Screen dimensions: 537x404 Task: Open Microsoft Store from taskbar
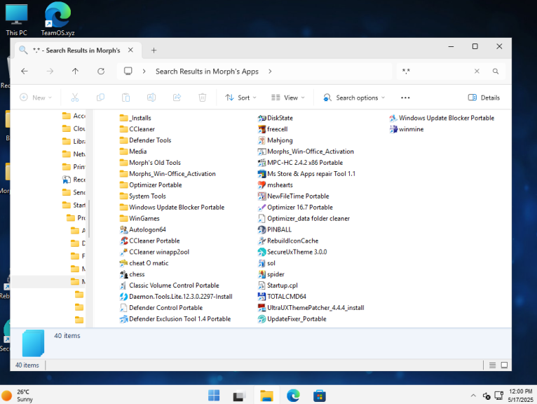point(319,396)
